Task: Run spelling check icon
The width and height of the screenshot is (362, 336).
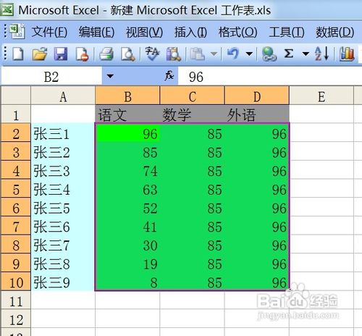Action: (x=152, y=54)
